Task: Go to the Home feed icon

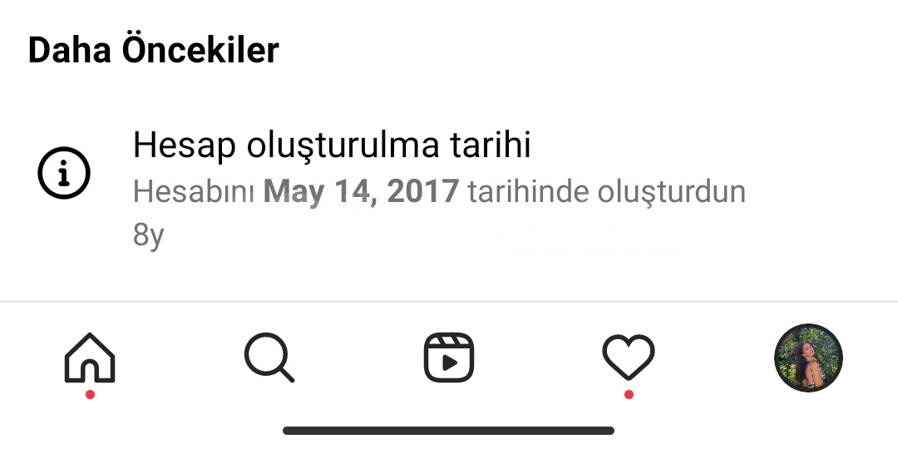Action: click(x=90, y=358)
